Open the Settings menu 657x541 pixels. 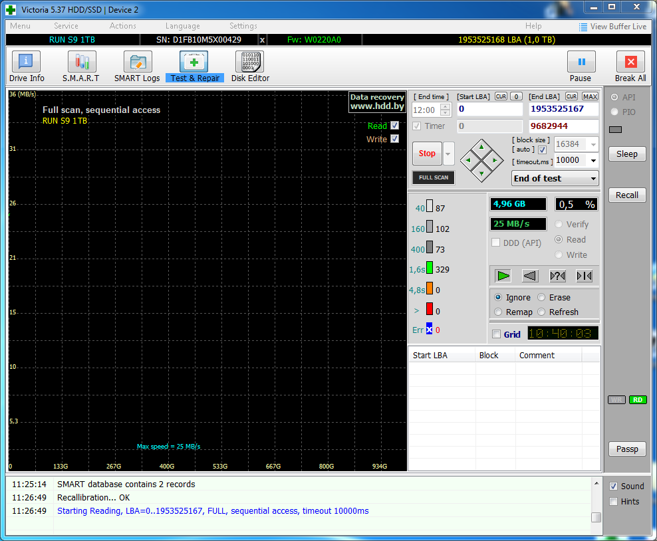click(243, 26)
